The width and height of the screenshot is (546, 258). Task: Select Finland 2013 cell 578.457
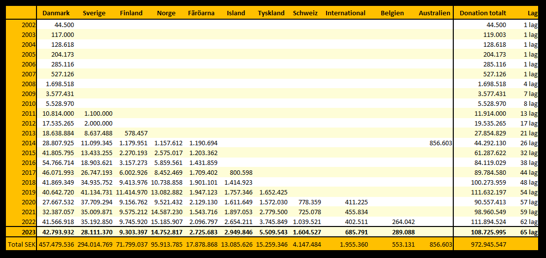pos(136,133)
